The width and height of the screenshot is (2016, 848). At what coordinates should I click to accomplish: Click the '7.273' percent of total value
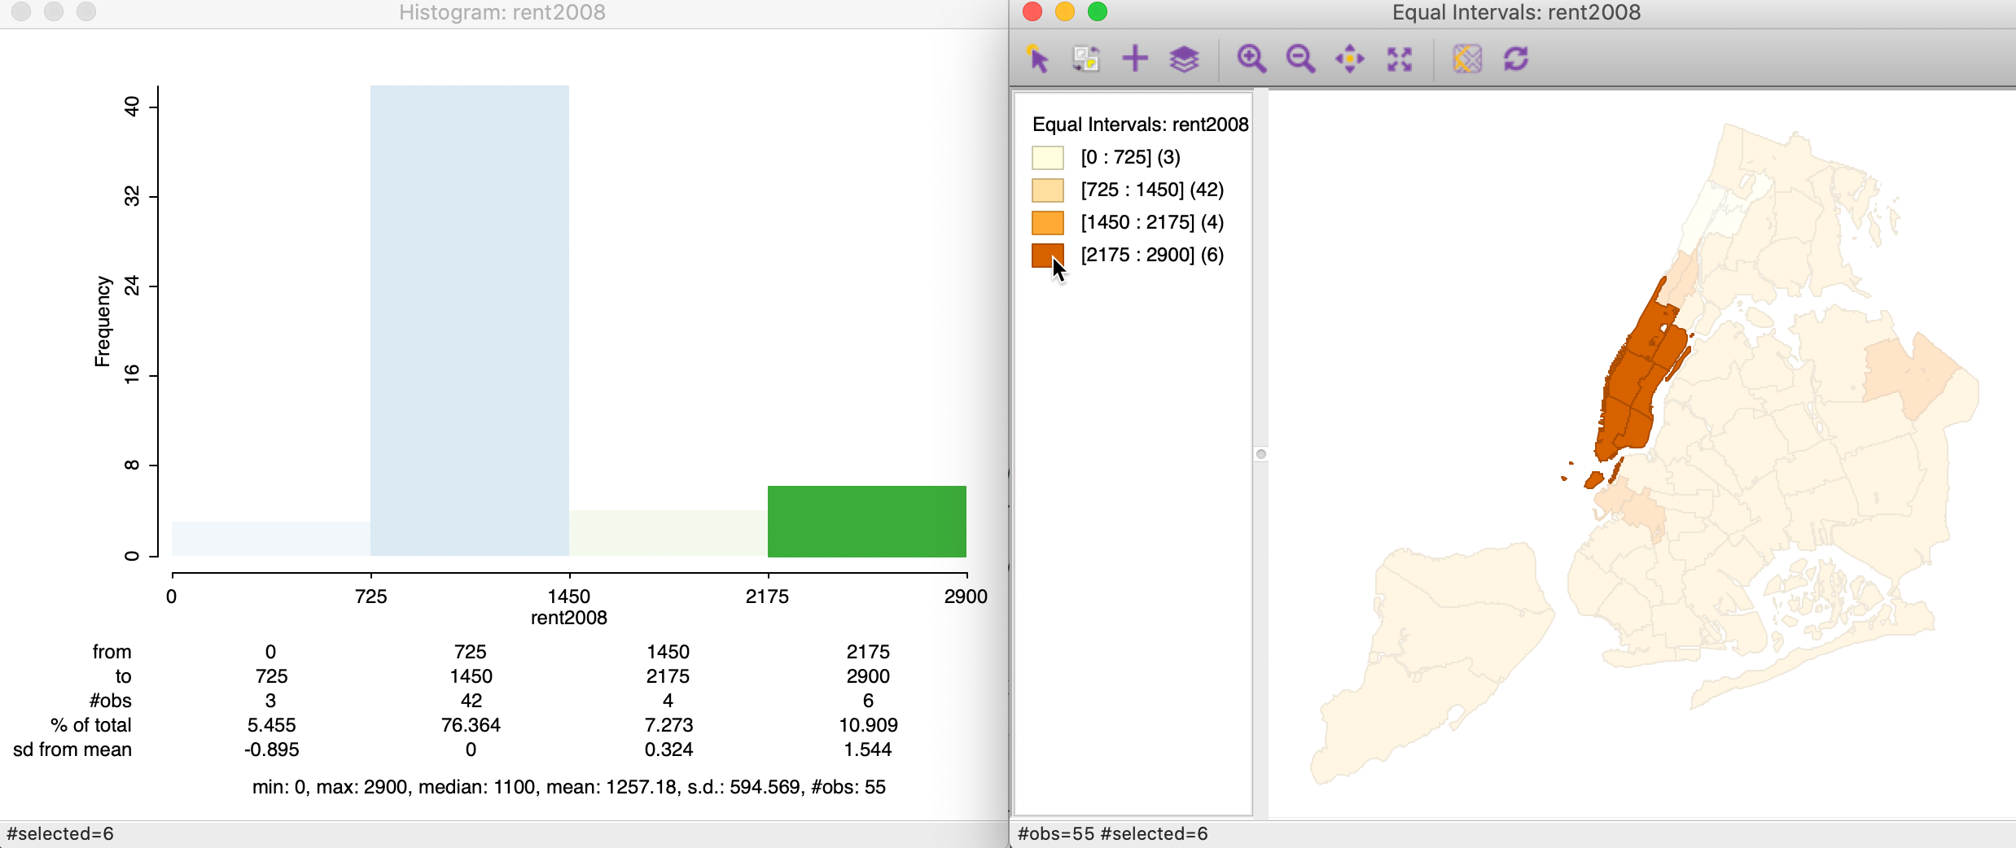coord(668,725)
